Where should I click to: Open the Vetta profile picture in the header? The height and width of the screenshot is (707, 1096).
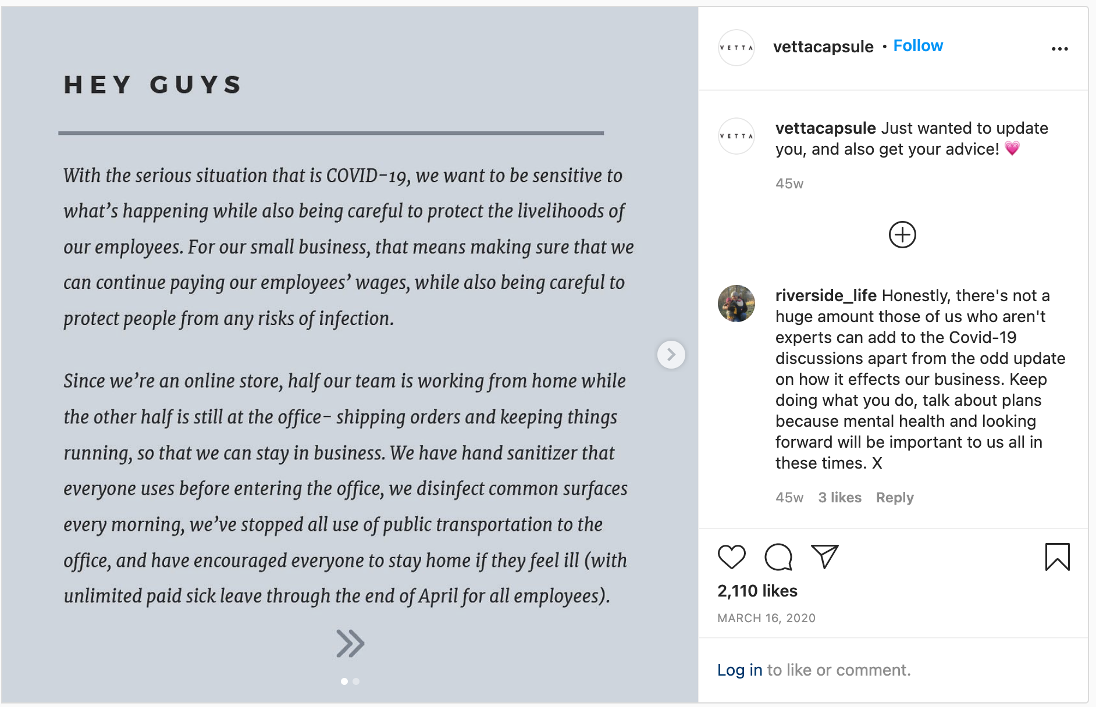tap(736, 48)
